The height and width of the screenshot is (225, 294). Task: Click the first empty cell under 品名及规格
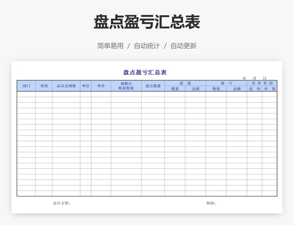66,94
